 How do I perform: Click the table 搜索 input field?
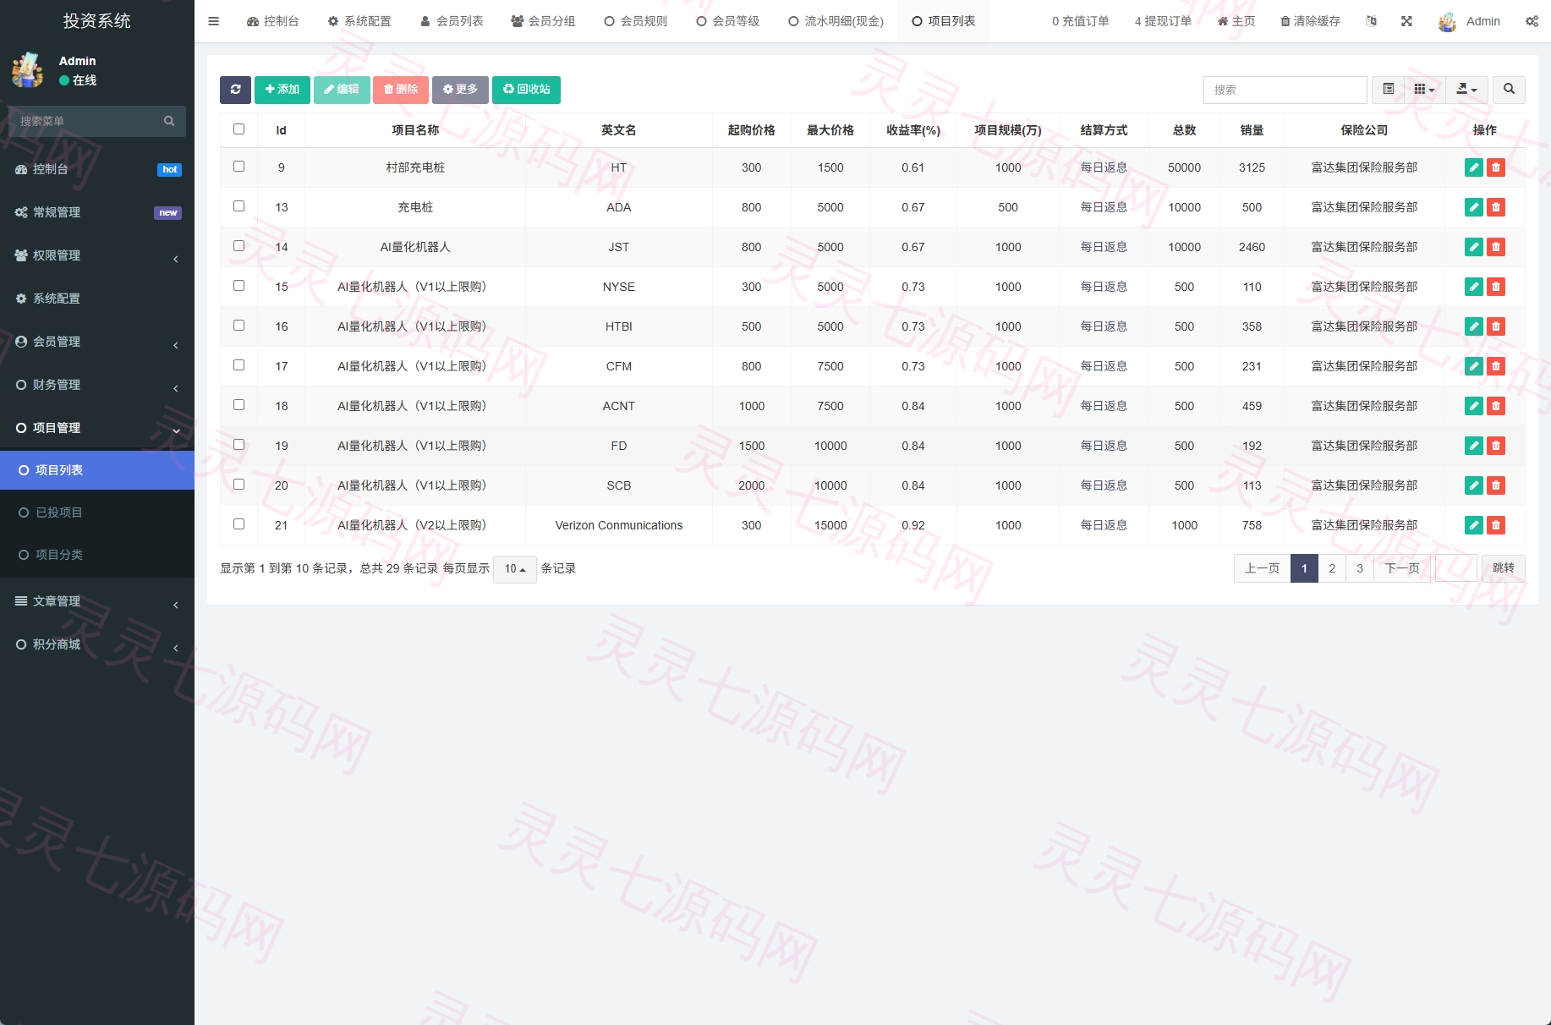tap(1285, 90)
